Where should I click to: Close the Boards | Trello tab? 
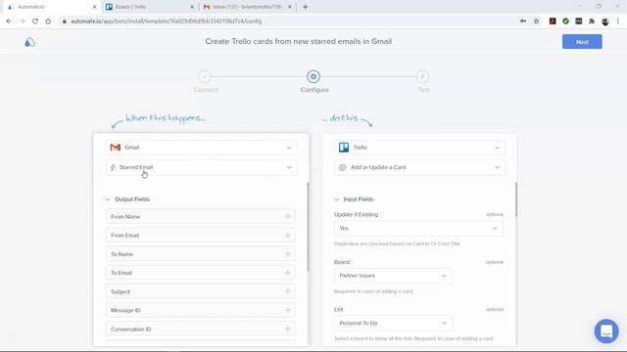(192, 7)
